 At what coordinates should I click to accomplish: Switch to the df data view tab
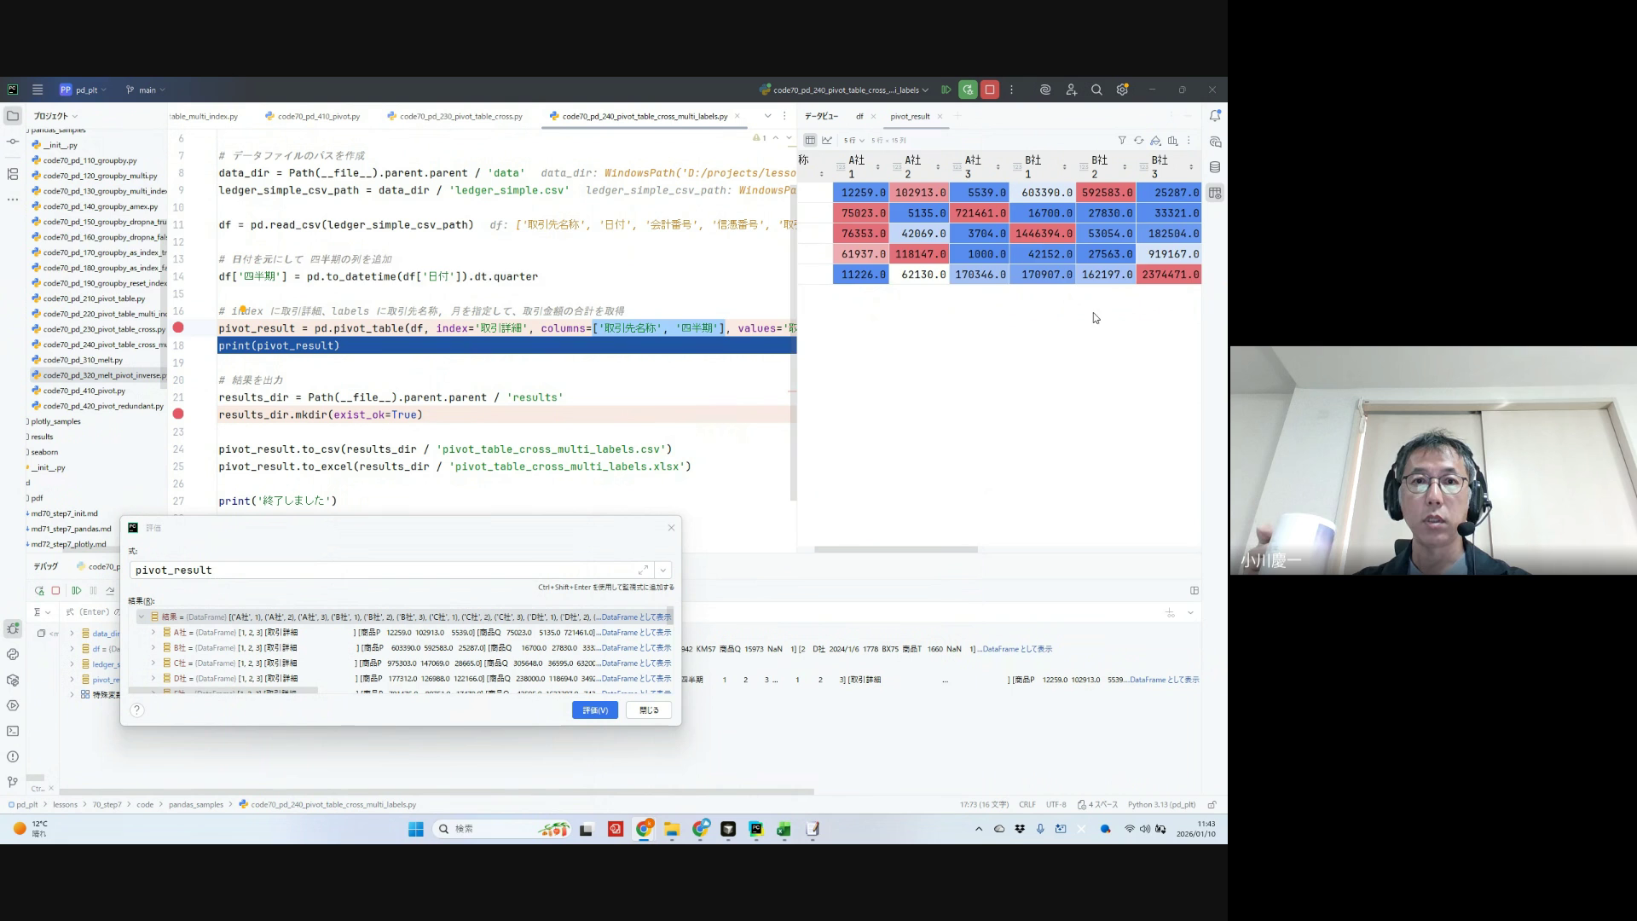click(859, 117)
